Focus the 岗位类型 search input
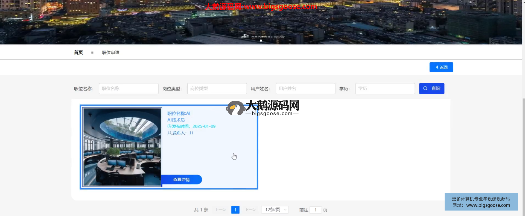The image size is (525, 216). pyautogui.click(x=217, y=88)
